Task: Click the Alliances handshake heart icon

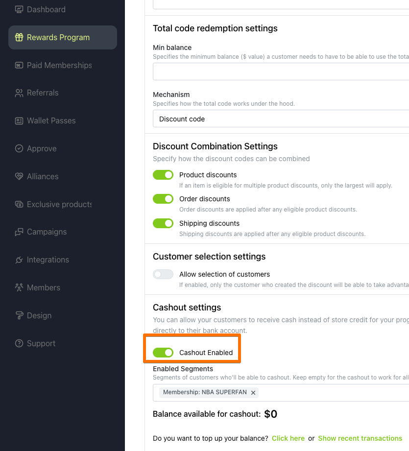Action: 19,176
